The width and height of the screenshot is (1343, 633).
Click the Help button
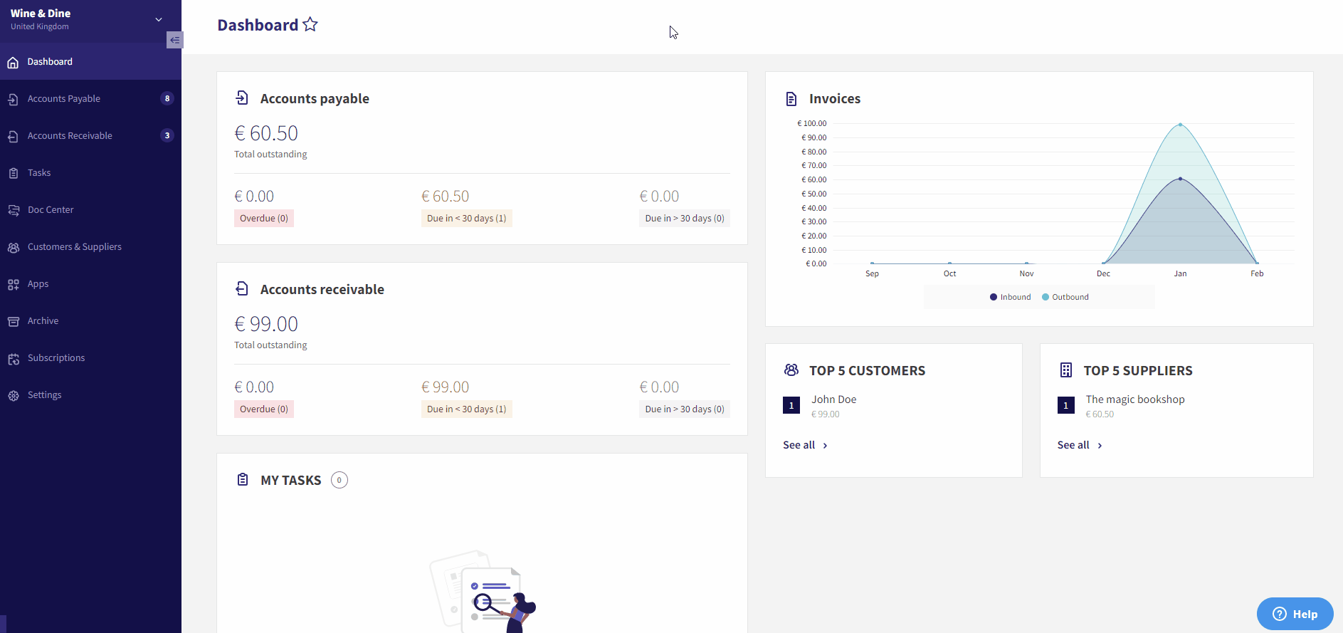tap(1295, 614)
